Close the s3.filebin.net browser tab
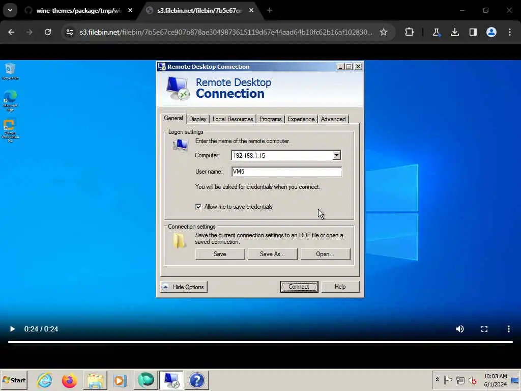Viewport: 521px width, 391px height. (x=251, y=11)
